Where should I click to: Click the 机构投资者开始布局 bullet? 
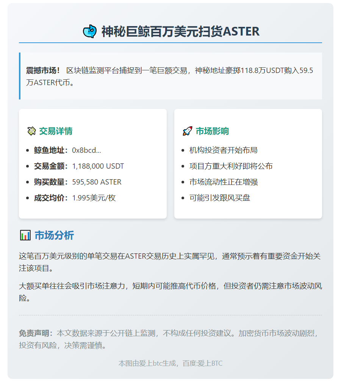coord(223,150)
